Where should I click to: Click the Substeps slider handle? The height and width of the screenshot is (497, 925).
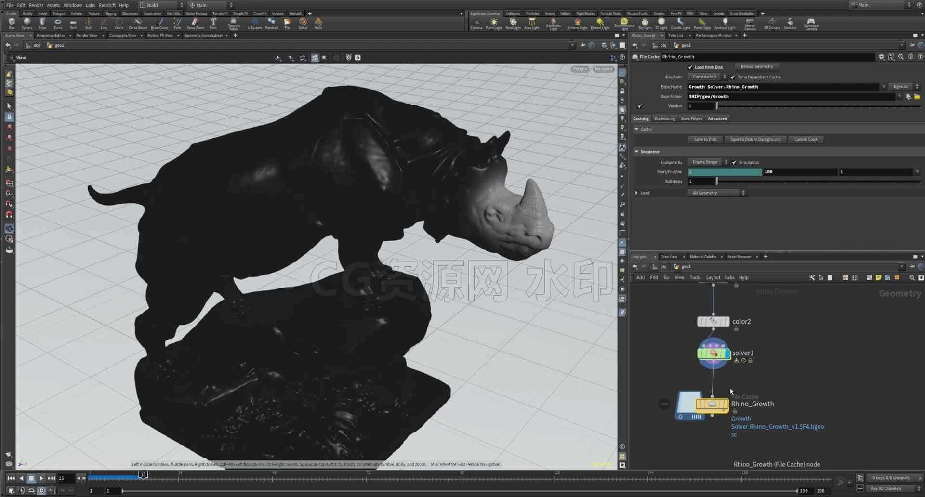point(717,181)
